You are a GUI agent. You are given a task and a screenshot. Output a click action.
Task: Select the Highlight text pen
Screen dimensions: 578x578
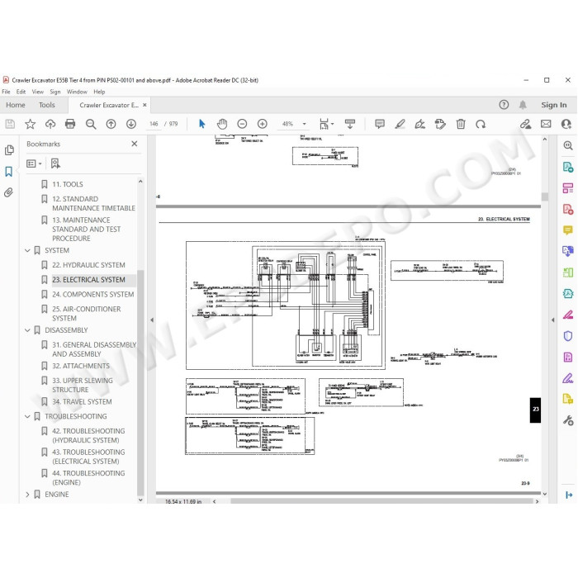[400, 124]
